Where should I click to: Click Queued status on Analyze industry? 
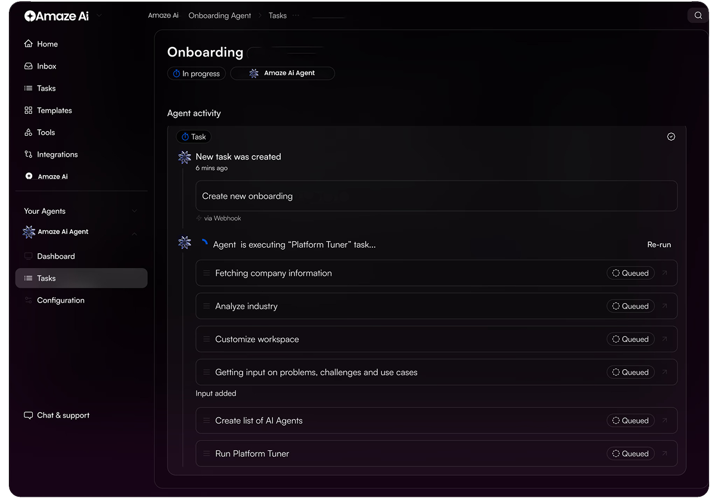[630, 306]
